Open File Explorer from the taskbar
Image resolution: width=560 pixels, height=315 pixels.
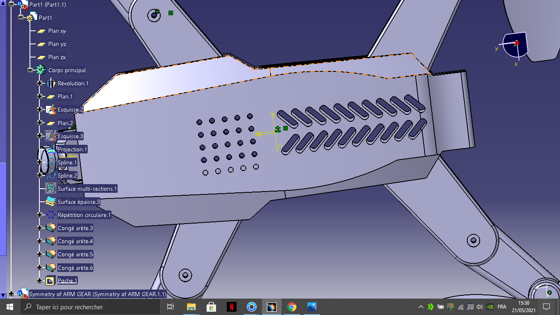point(191,307)
